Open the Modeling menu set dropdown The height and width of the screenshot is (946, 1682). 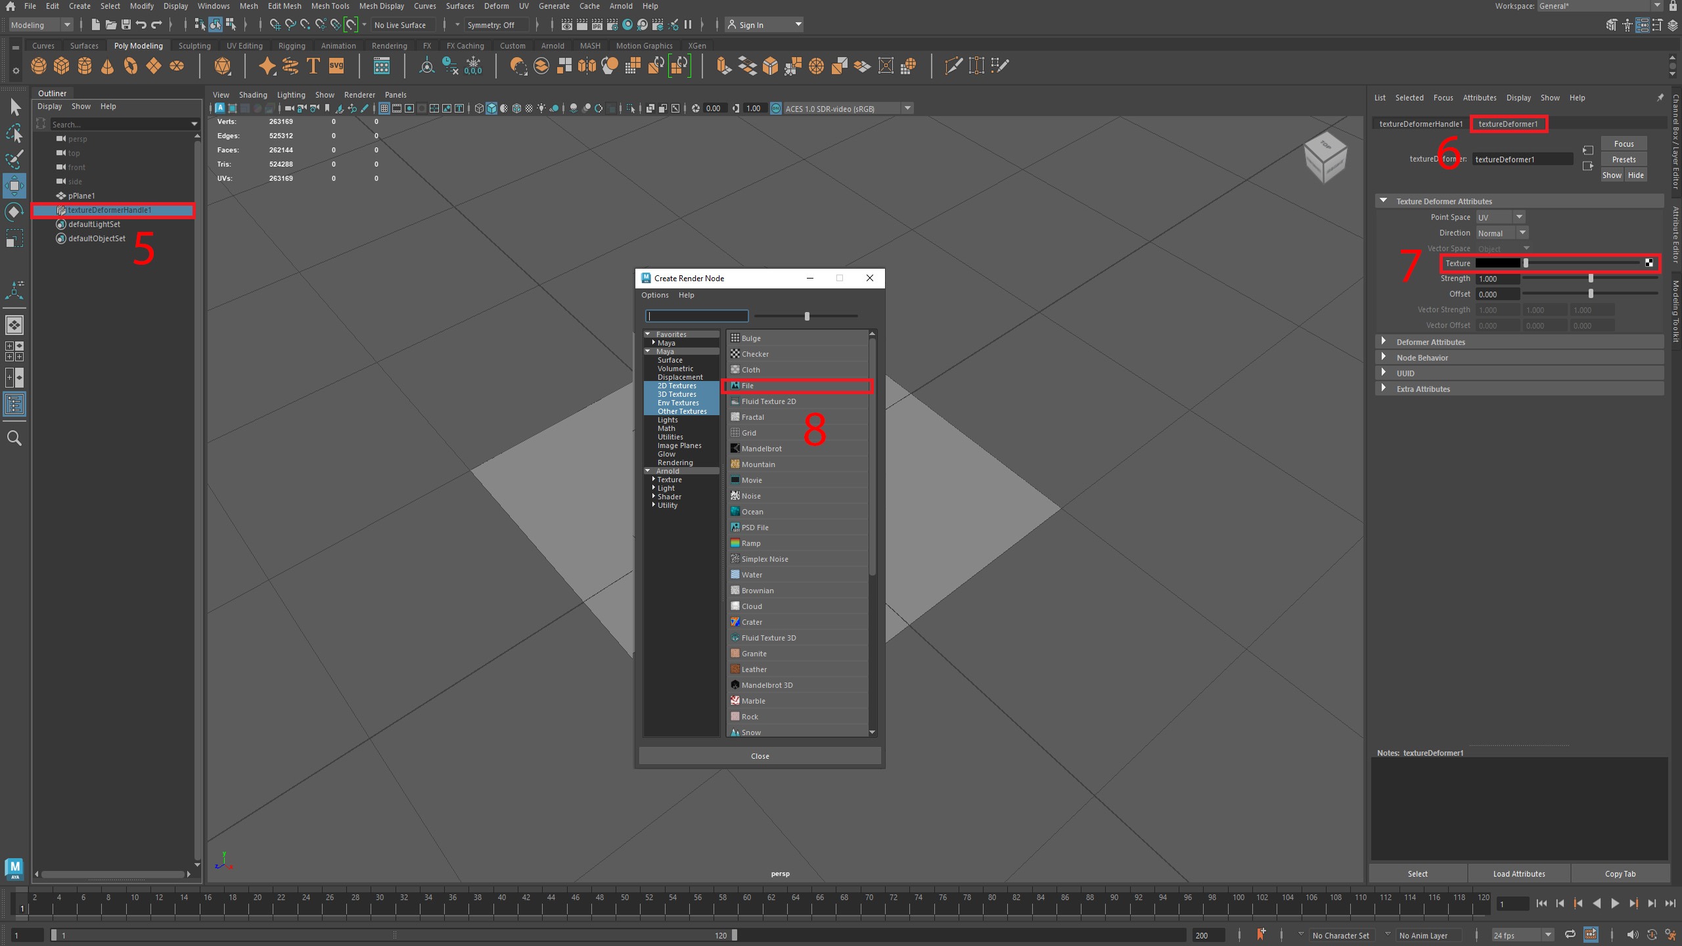click(41, 25)
